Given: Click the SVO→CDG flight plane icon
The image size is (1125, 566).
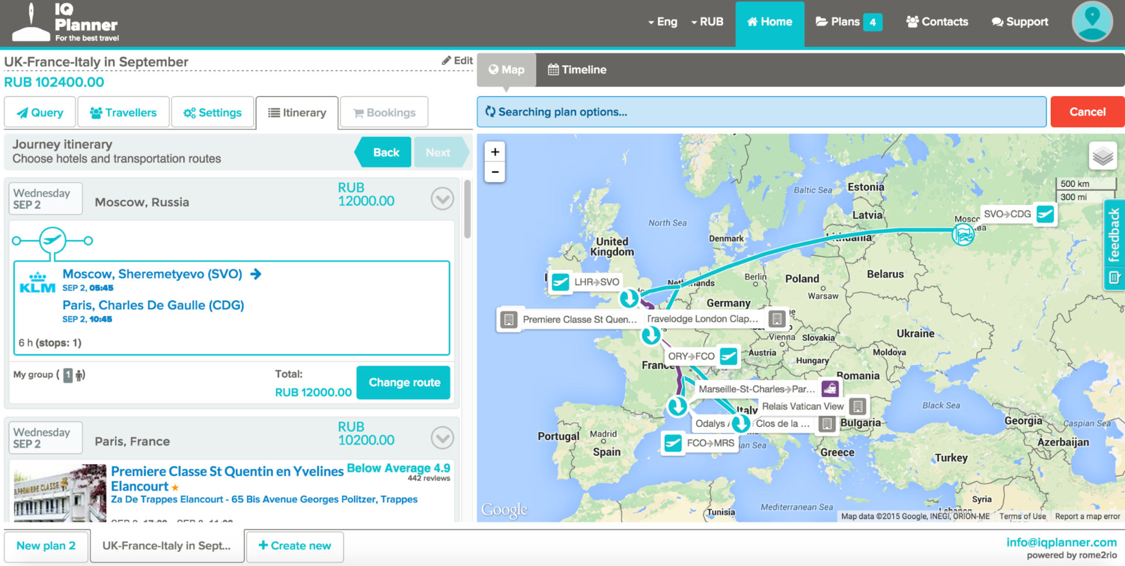Looking at the screenshot, I should pyautogui.click(x=1045, y=214).
